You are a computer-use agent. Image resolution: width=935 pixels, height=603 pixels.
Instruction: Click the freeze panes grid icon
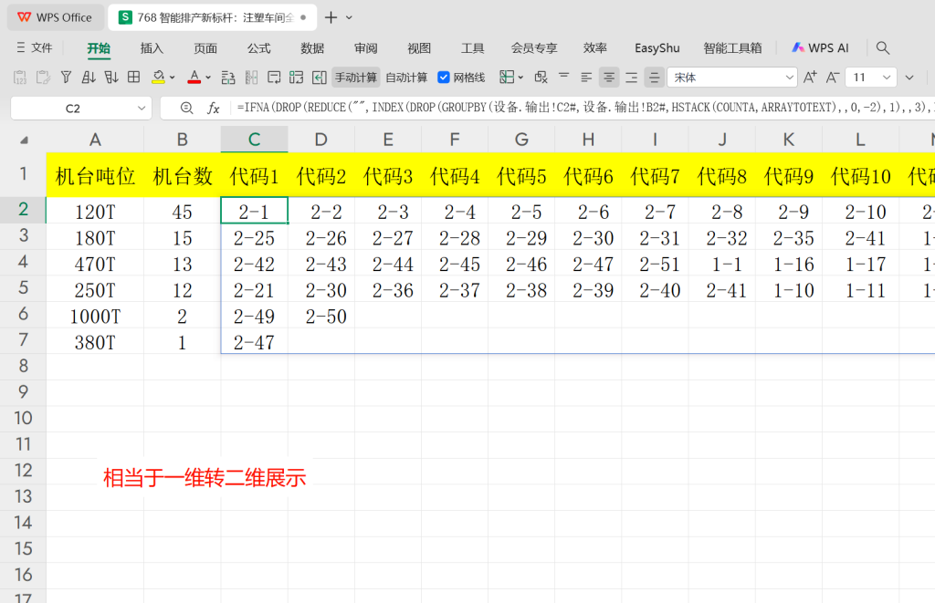(507, 77)
